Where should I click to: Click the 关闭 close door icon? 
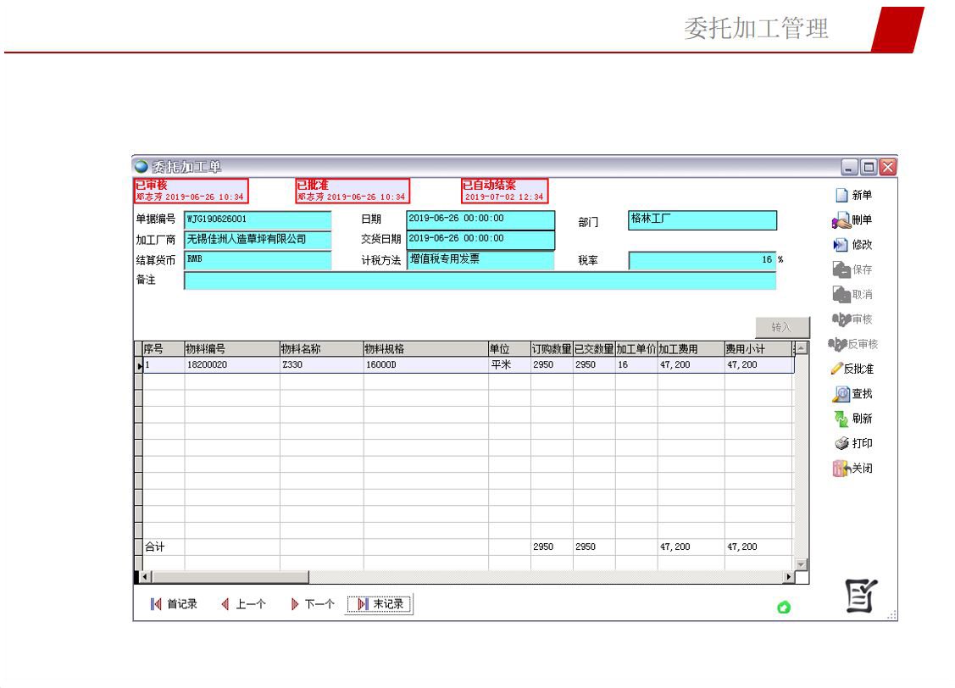(841, 469)
